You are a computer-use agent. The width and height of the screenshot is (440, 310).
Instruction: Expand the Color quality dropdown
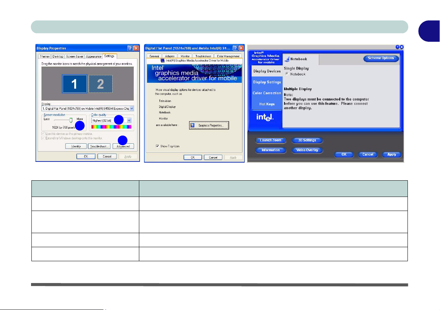(129, 120)
